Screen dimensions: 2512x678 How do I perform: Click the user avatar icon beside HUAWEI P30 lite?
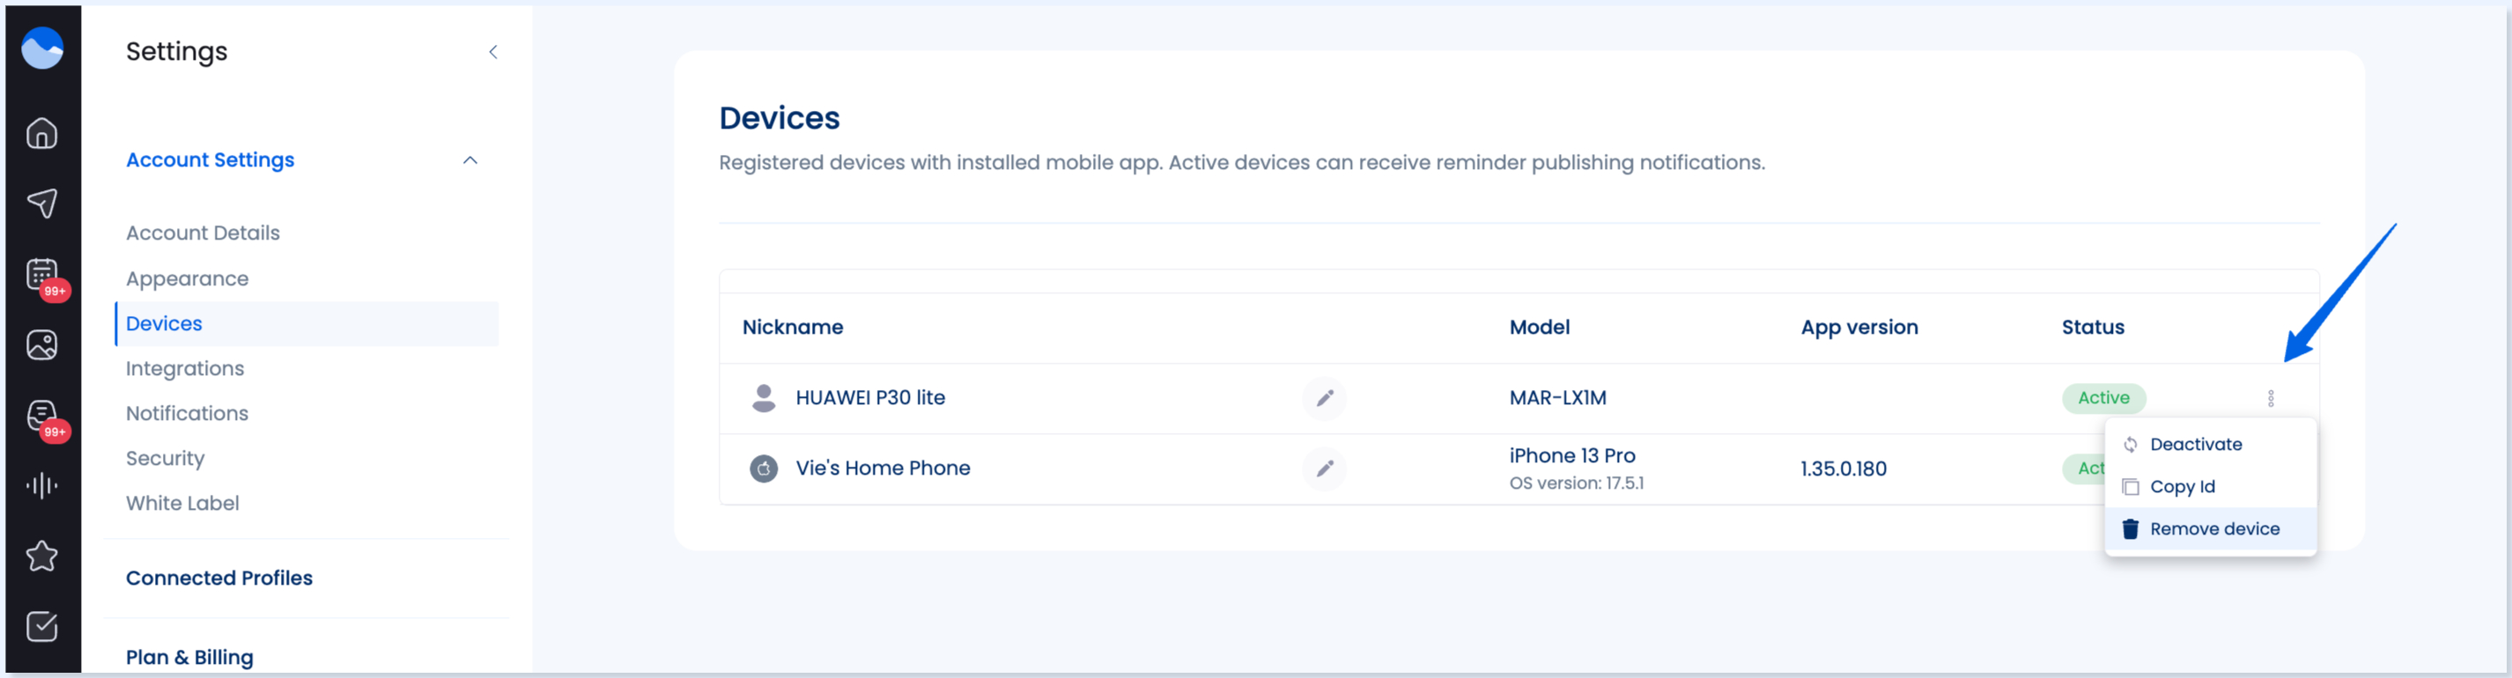[764, 398]
